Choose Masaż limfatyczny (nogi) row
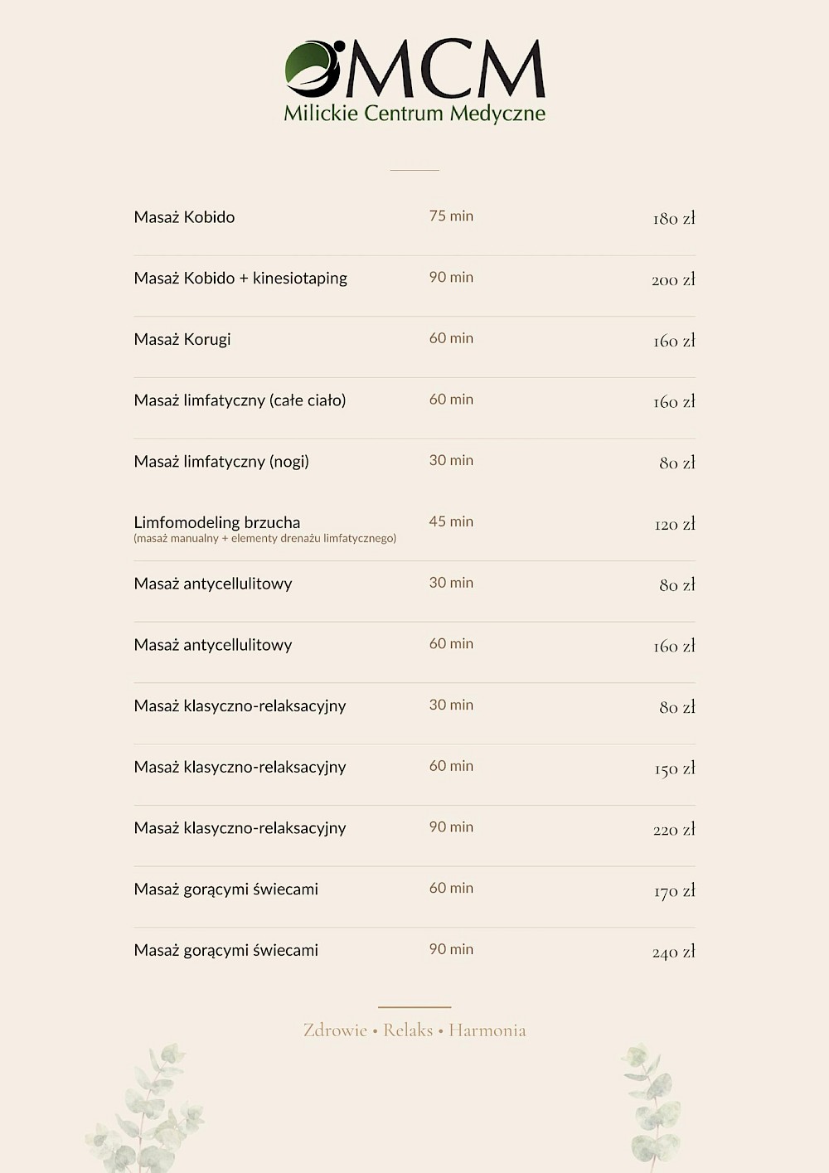This screenshot has width=829, height=1173. point(414,462)
